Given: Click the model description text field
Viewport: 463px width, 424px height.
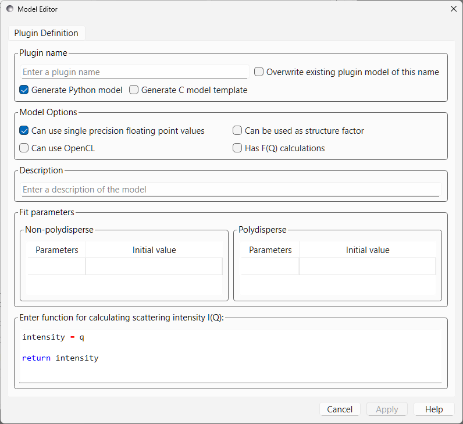Looking at the screenshot, I should 231,190.
